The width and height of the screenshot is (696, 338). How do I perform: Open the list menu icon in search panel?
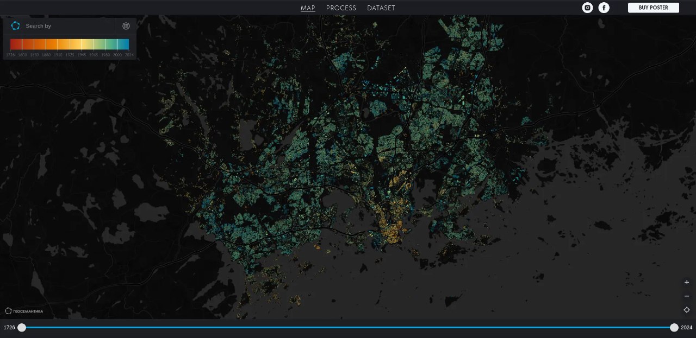pos(126,26)
